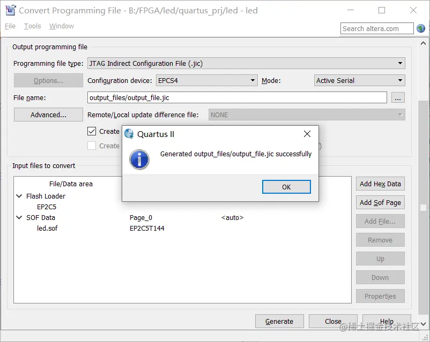Open the Window menu
430x342 pixels.
[x=62, y=26]
